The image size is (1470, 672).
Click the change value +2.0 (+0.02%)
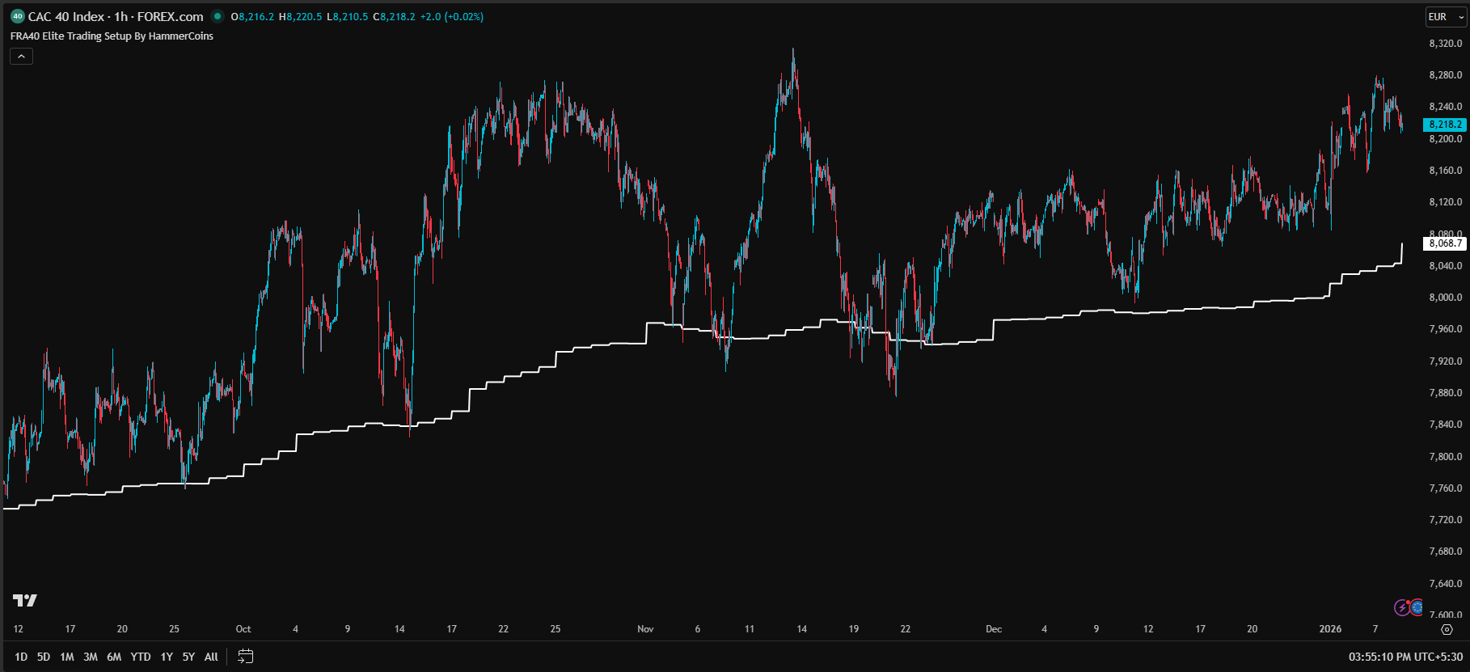[452, 16]
